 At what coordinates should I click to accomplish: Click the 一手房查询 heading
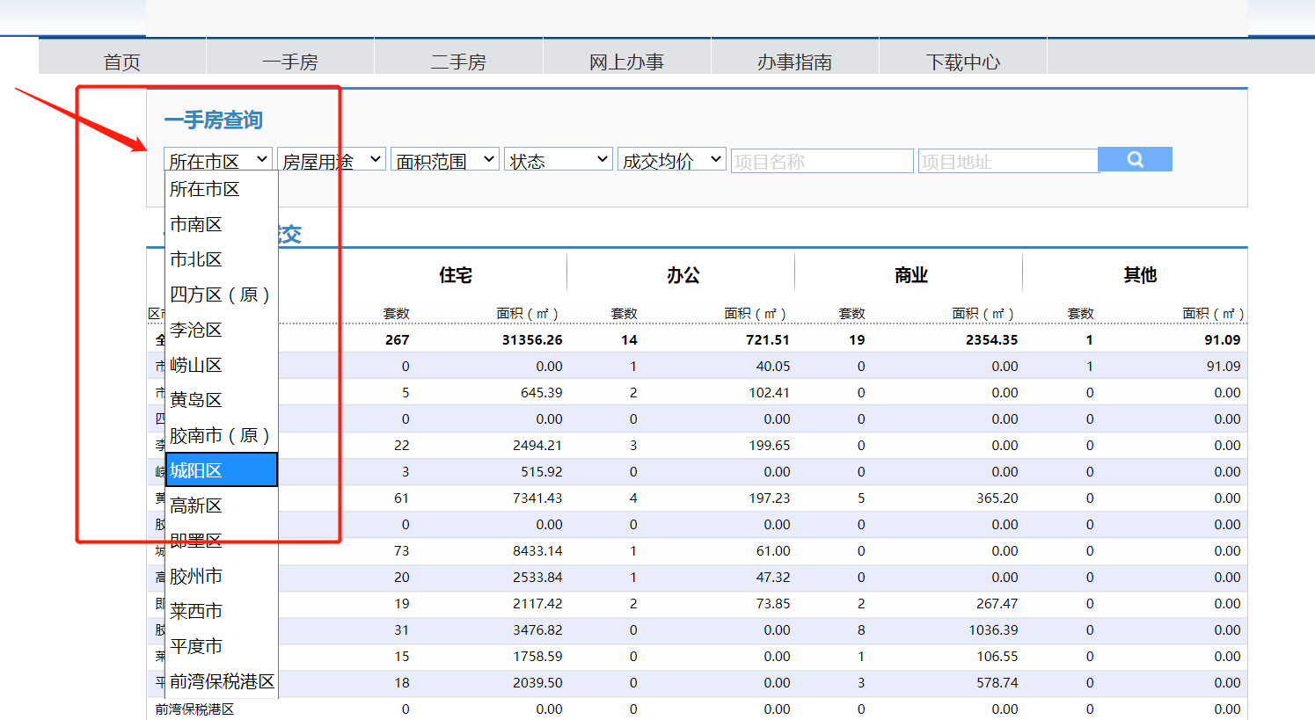tap(214, 120)
